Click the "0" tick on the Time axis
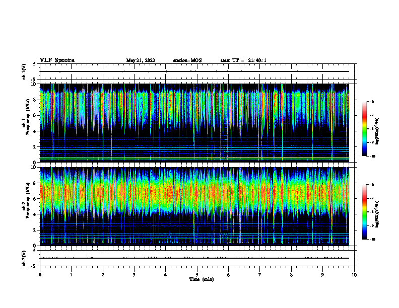 (x=40, y=275)
